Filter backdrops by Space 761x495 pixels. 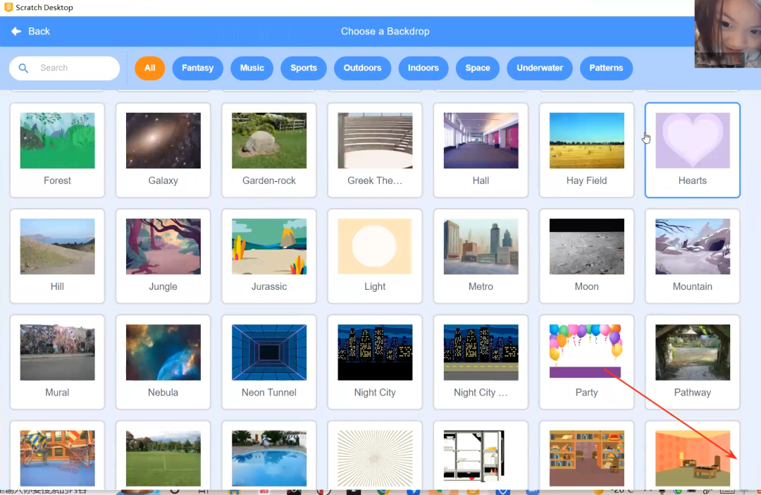pyautogui.click(x=478, y=68)
